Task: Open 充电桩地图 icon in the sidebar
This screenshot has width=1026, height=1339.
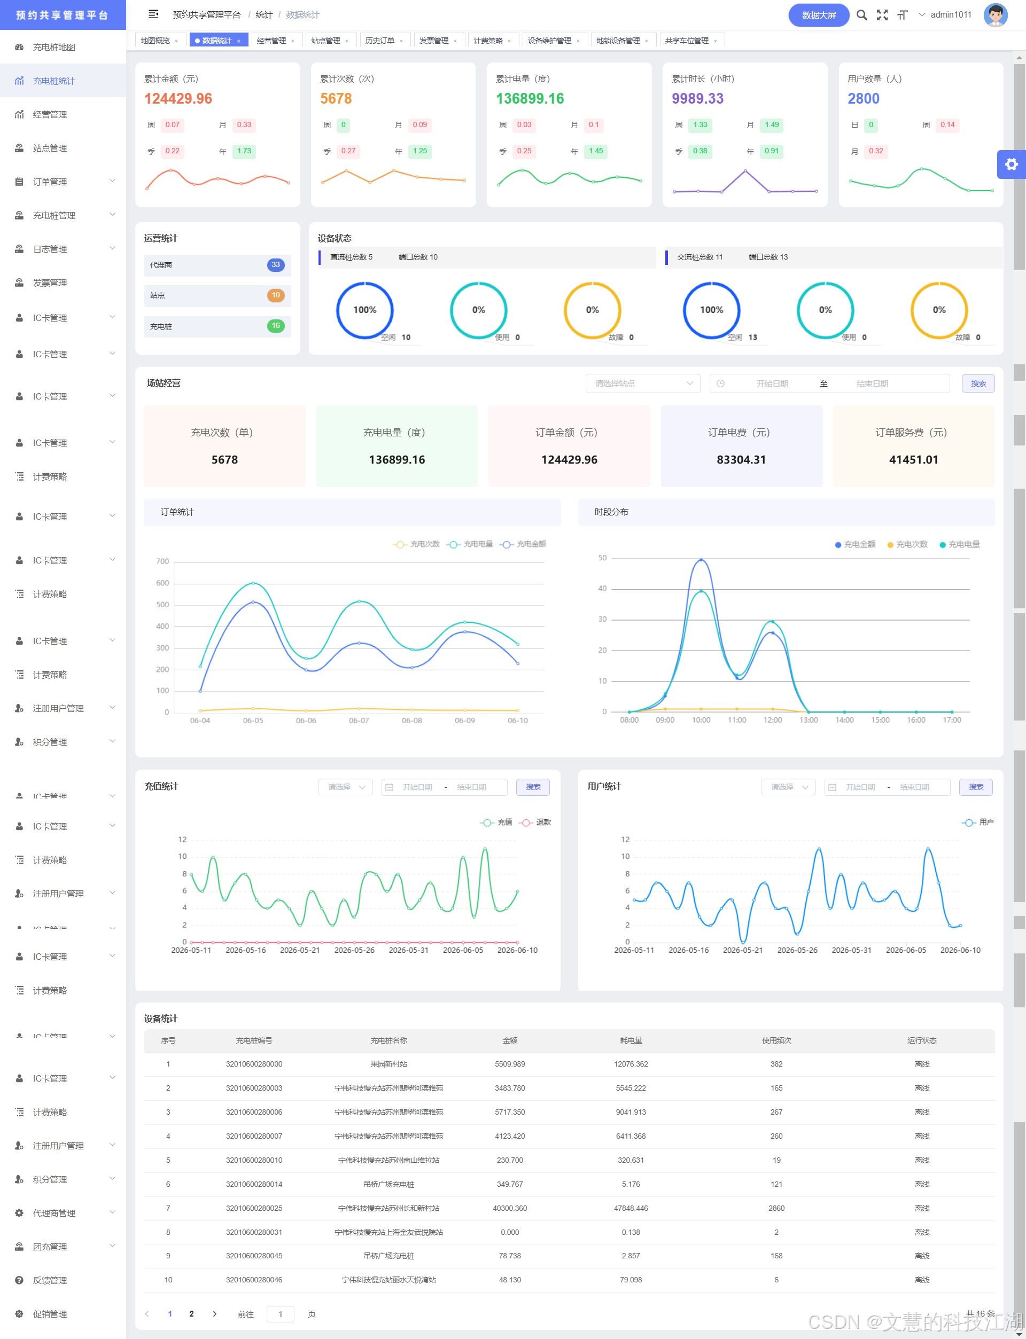Action: point(20,47)
